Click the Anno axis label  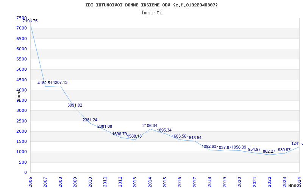pyautogui.click(x=294, y=185)
